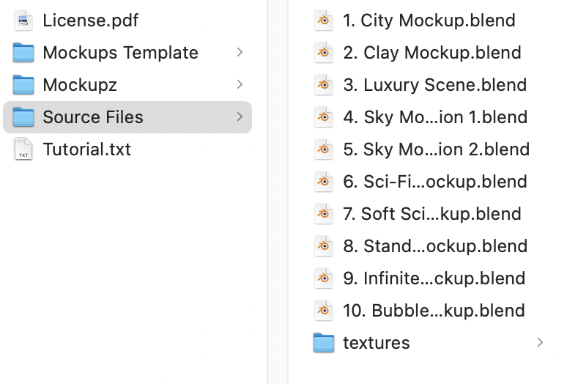Image resolution: width=567 pixels, height=384 pixels.
Task: Select the Source Files folder row
Action: [127, 117]
